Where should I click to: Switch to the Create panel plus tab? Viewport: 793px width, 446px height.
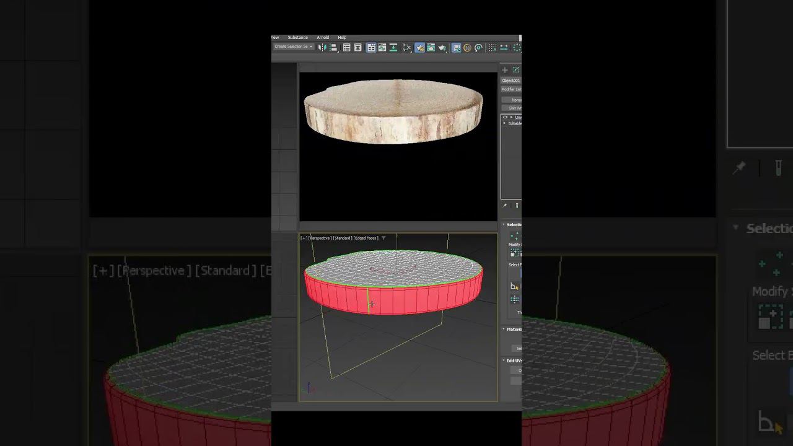coord(505,70)
